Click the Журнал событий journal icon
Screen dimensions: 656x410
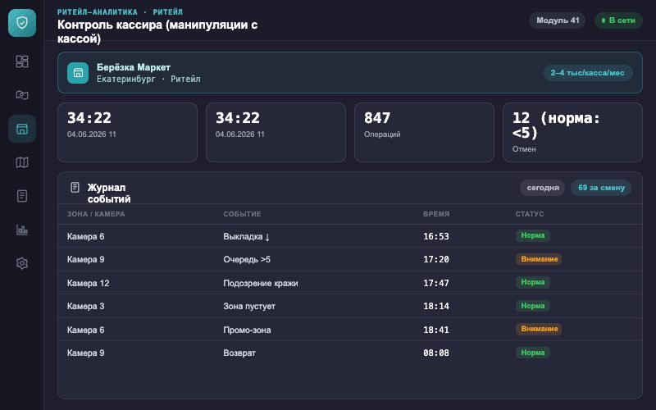75,188
